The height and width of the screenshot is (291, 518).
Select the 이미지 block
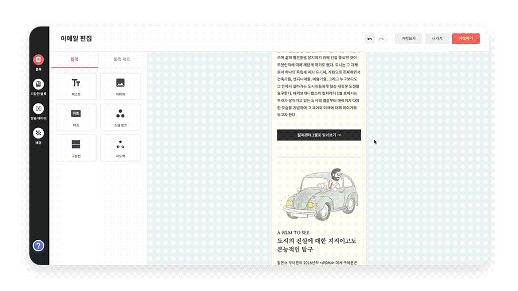[x=120, y=86]
